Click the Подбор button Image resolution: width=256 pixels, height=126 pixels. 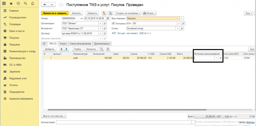click(77, 49)
